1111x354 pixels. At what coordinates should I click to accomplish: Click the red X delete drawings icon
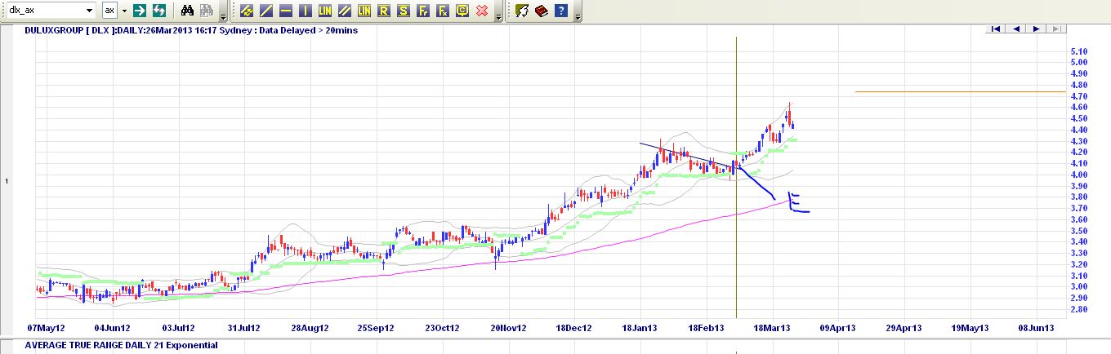(x=482, y=11)
